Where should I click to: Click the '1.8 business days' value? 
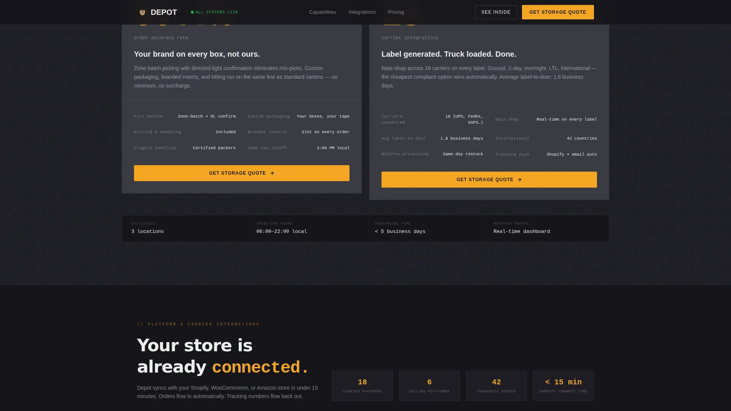[x=462, y=139]
